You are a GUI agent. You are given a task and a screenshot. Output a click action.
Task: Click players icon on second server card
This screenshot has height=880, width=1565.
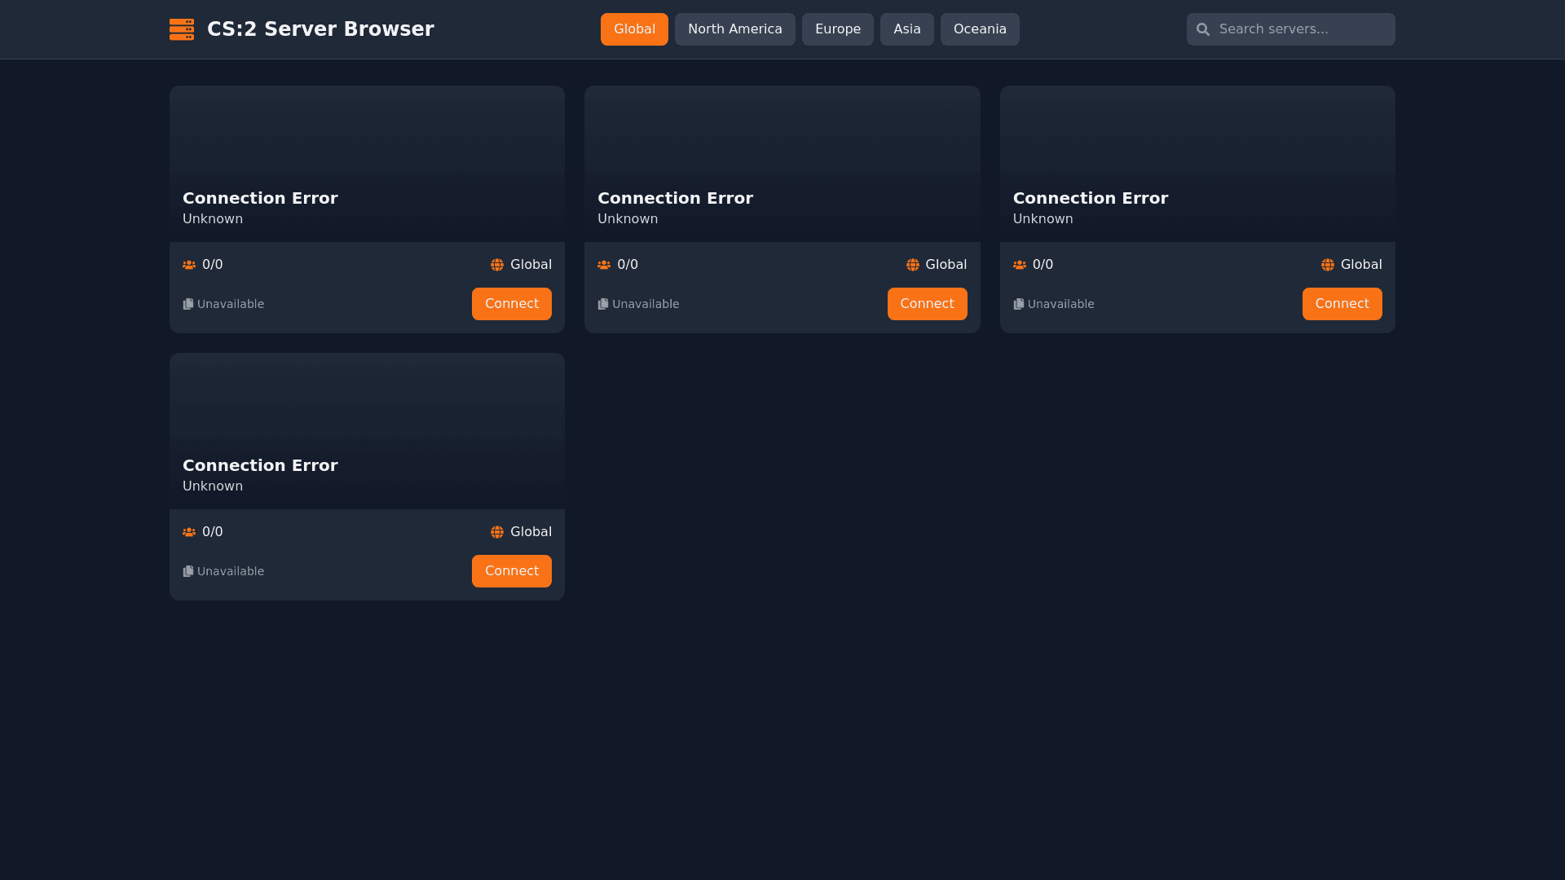604,265
